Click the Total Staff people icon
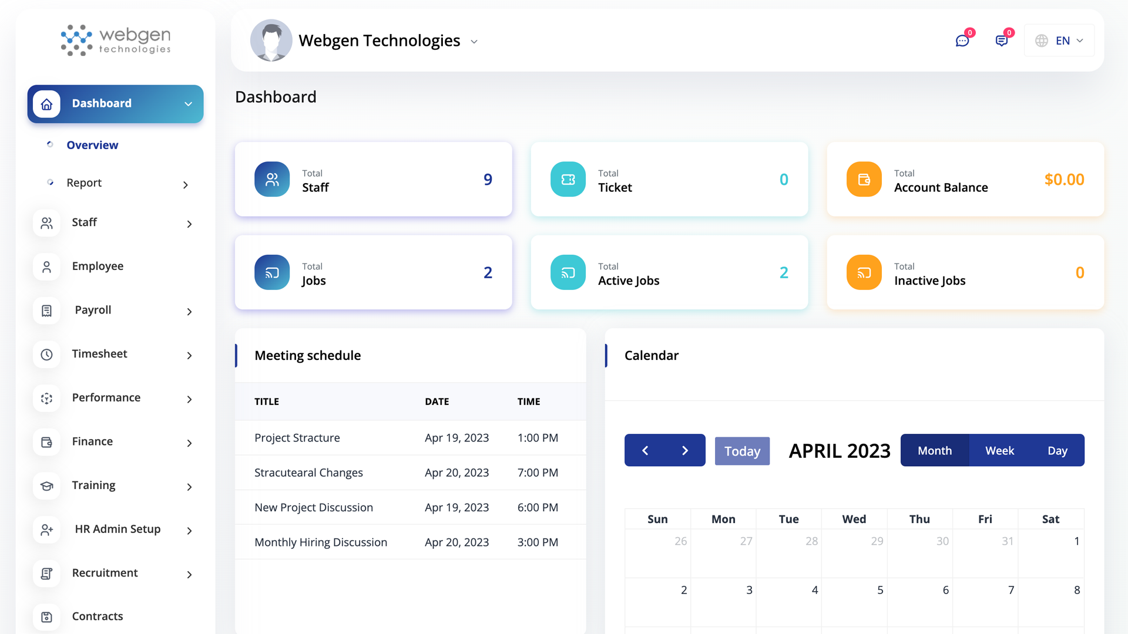 click(272, 179)
